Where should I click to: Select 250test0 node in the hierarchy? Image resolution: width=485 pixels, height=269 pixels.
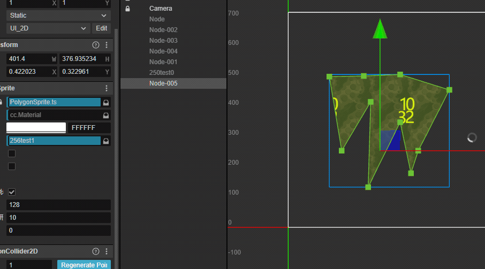[x=162, y=73]
